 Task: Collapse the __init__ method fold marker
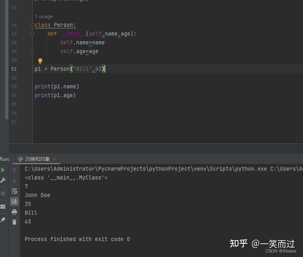[32, 34]
